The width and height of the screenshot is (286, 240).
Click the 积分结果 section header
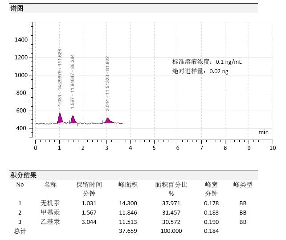point(23,175)
